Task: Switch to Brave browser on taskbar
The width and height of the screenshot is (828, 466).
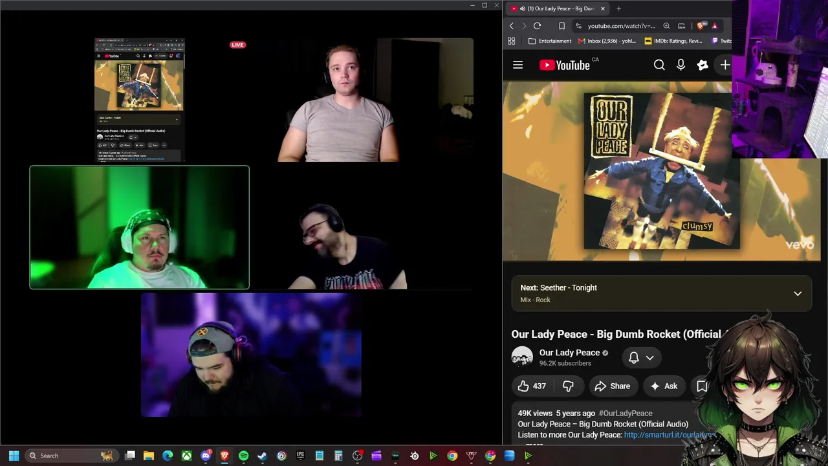Action: click(224, 456)
